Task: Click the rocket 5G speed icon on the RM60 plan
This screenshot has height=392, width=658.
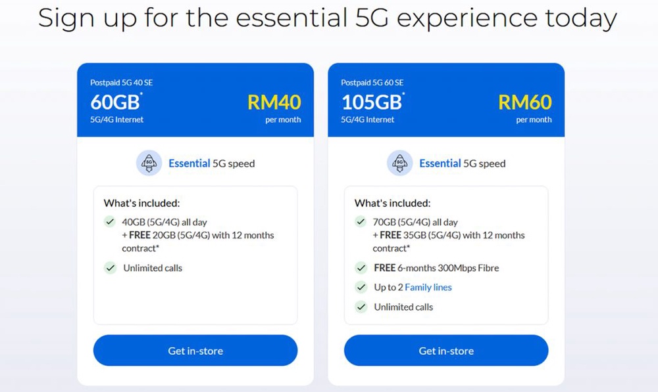Action: point(399,163)
